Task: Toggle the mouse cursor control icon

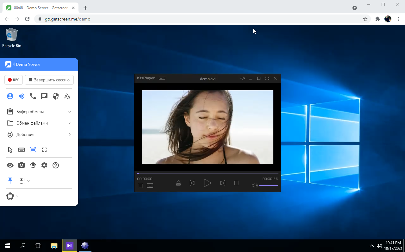Action: (10, 150)
